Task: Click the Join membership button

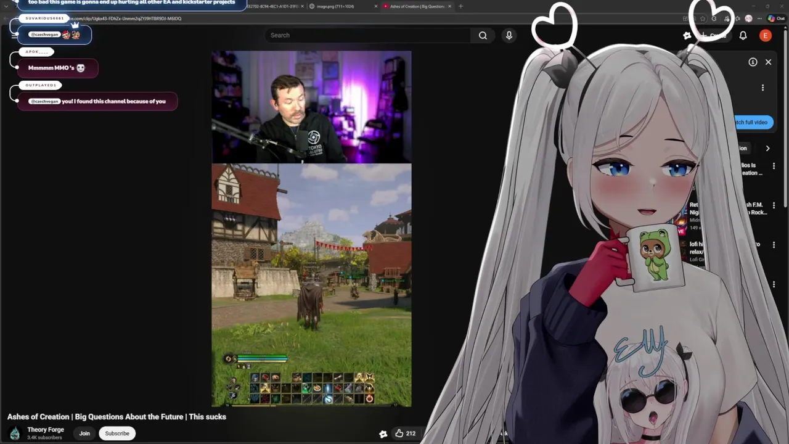Action: pyautogui.click(x=84, y=434)
